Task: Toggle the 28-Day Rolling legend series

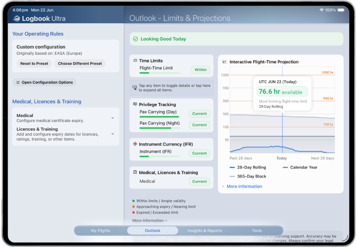Action: [248, 167]
